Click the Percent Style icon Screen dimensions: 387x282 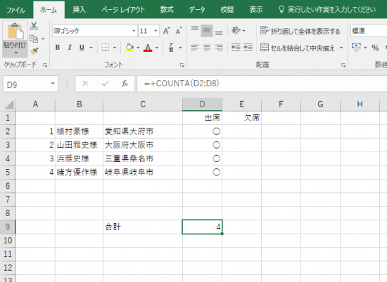point(375,48)
